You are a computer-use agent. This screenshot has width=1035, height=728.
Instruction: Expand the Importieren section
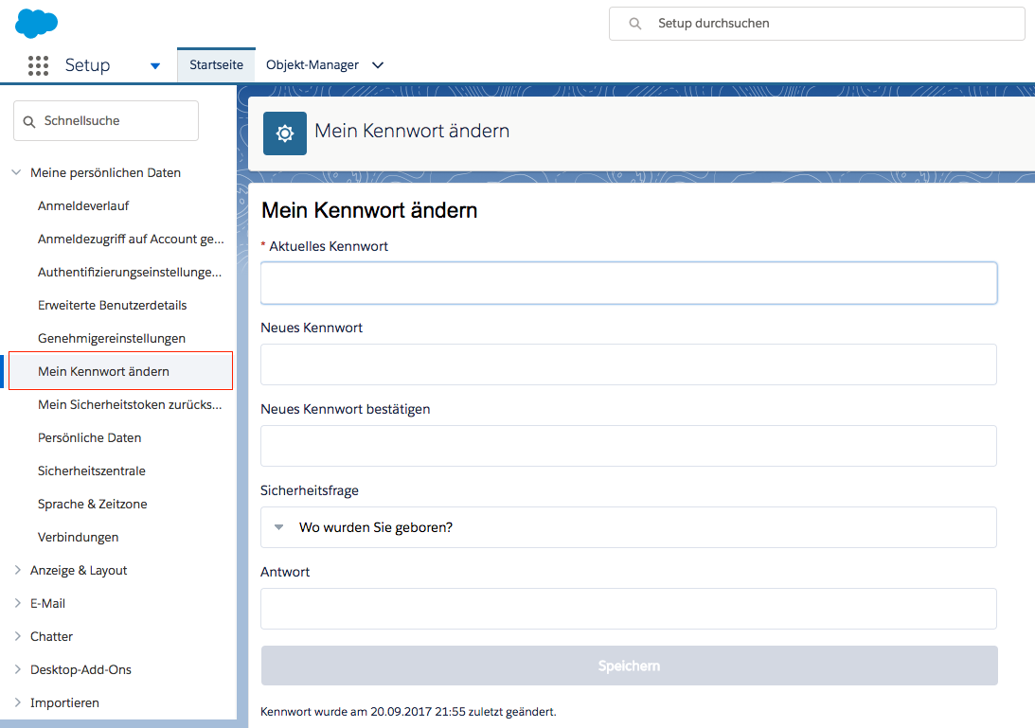tap(17, 702)
